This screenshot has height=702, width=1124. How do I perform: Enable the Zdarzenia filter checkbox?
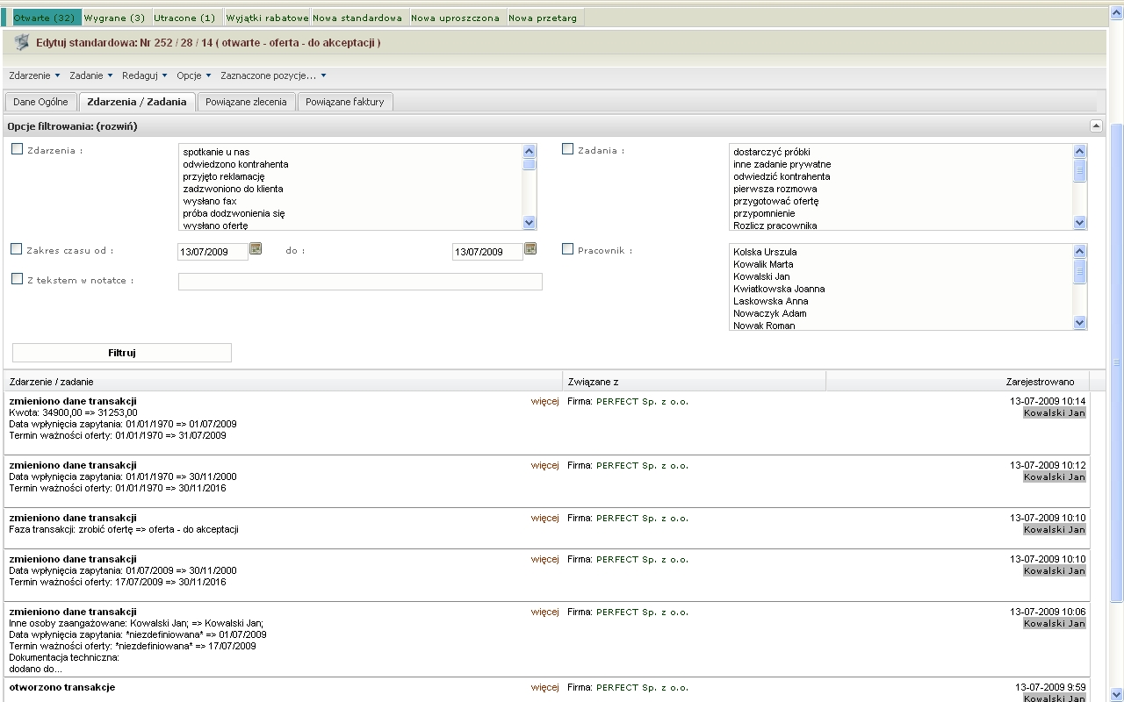click(x=17, y=149)
